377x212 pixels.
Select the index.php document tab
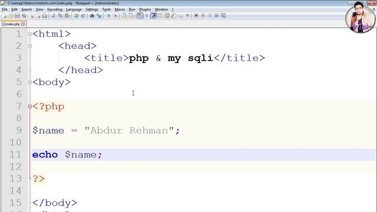pyautogui.click(x=13, y=24)
